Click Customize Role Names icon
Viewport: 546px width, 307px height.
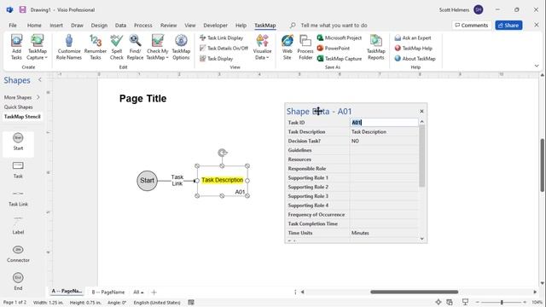coord(69,47)
